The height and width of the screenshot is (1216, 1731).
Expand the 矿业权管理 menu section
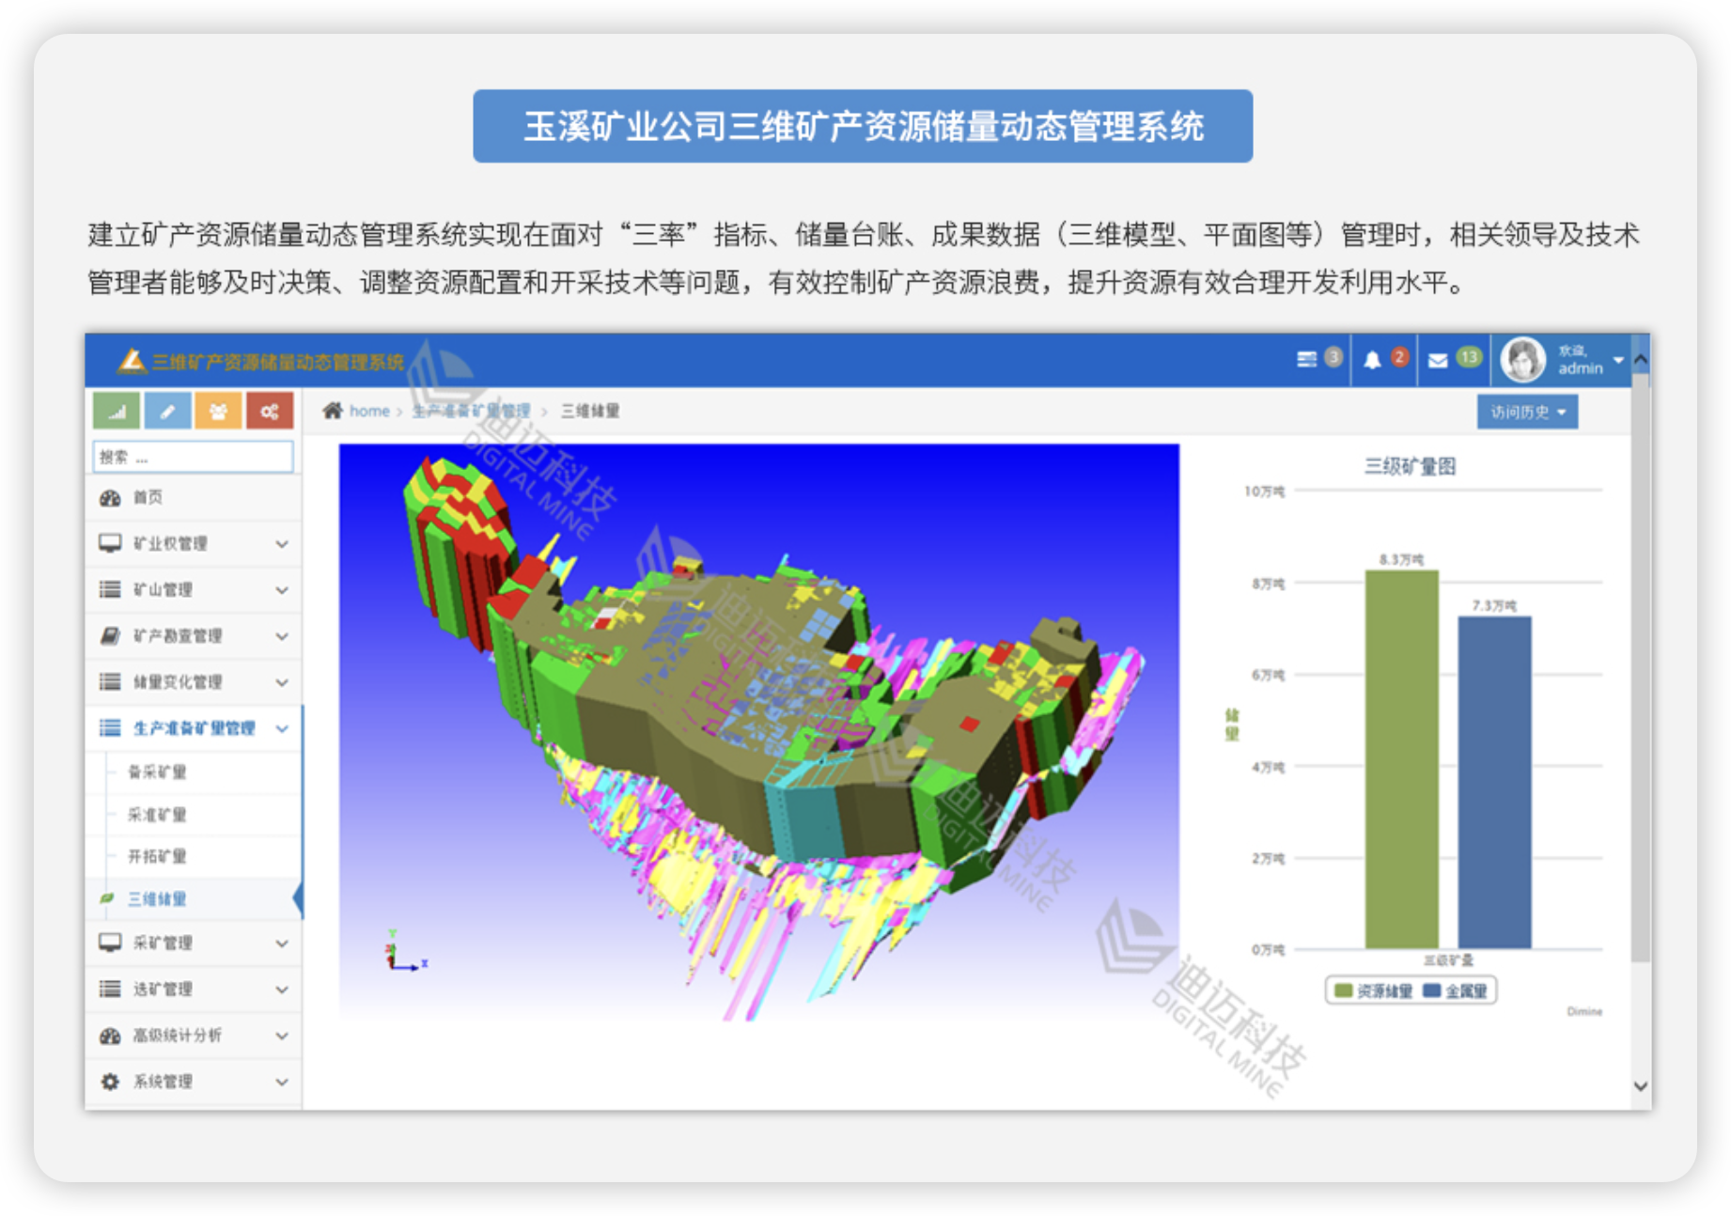(194, 543)
